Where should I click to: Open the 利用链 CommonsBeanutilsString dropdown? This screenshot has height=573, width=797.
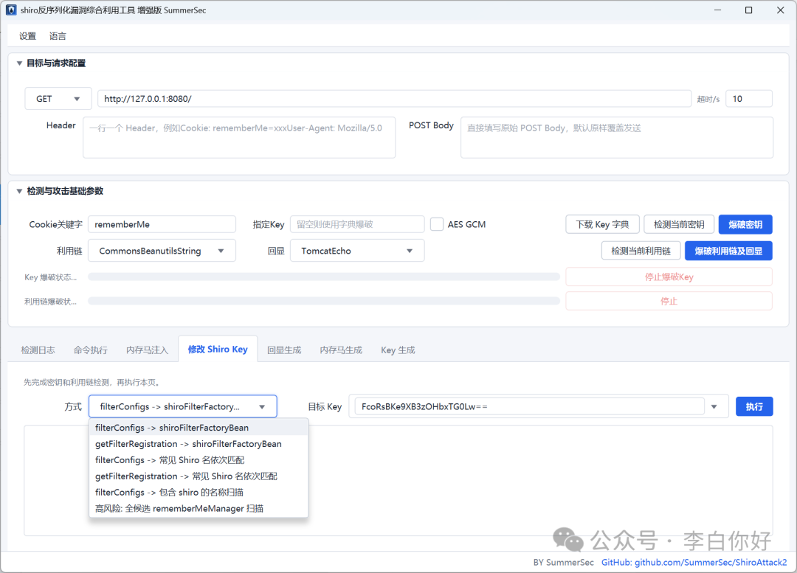click(x=162, y=251)
